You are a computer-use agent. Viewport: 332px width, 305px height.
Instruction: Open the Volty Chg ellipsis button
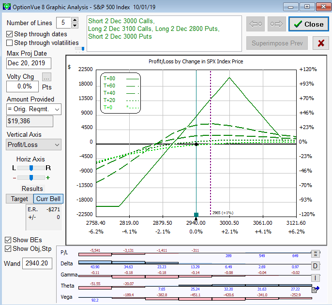click(x=46, y=77)
